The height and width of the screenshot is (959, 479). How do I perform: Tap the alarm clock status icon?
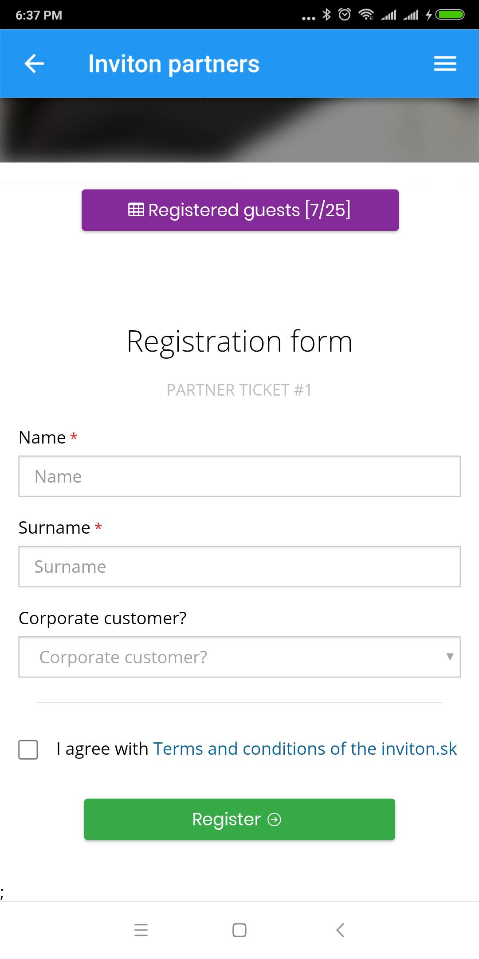345,15
